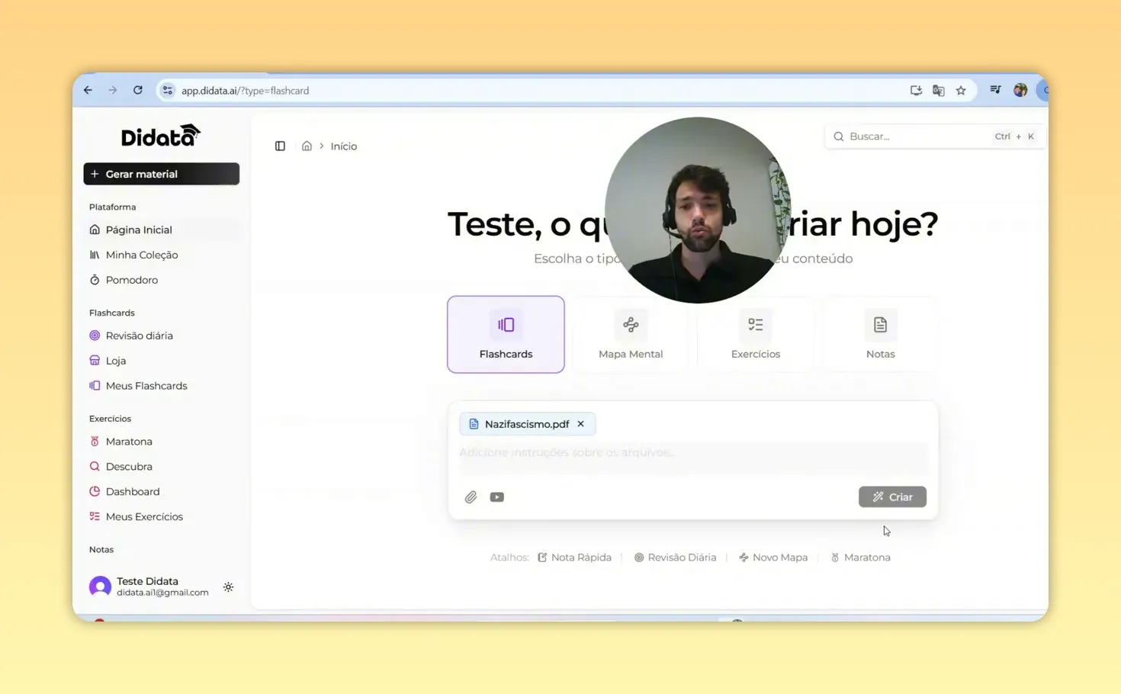
Task: Attach a file using the paperclip icon
Action: click(x=471, y=496)
